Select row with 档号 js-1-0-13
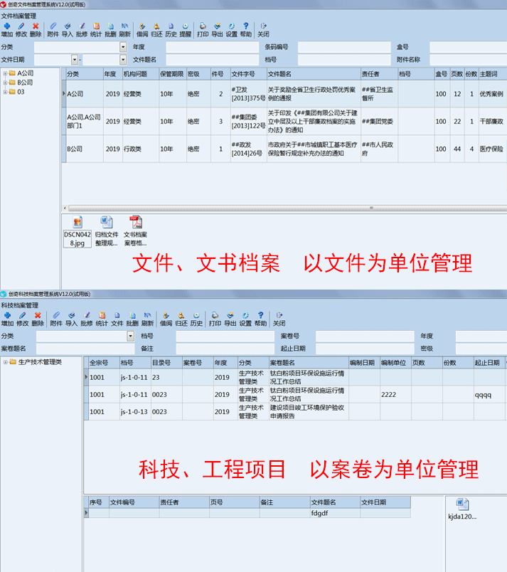The image size is (507, 572). coord(295,411)
